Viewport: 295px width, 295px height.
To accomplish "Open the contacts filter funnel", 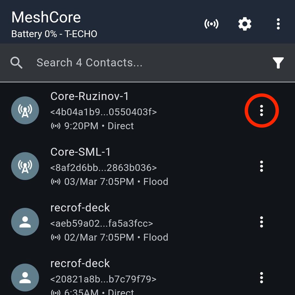I will [278, 63].
